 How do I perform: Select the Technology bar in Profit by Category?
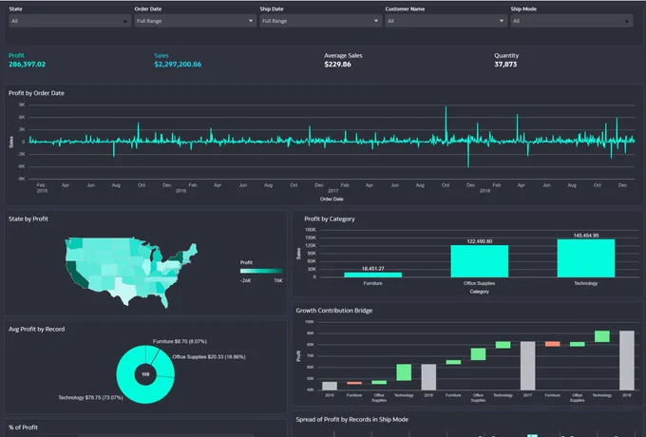586,258
